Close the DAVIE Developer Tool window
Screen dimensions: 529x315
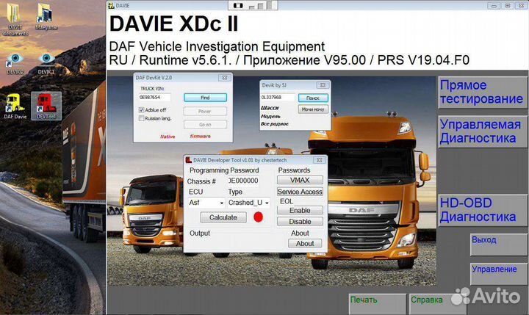[x=319, y=160]
